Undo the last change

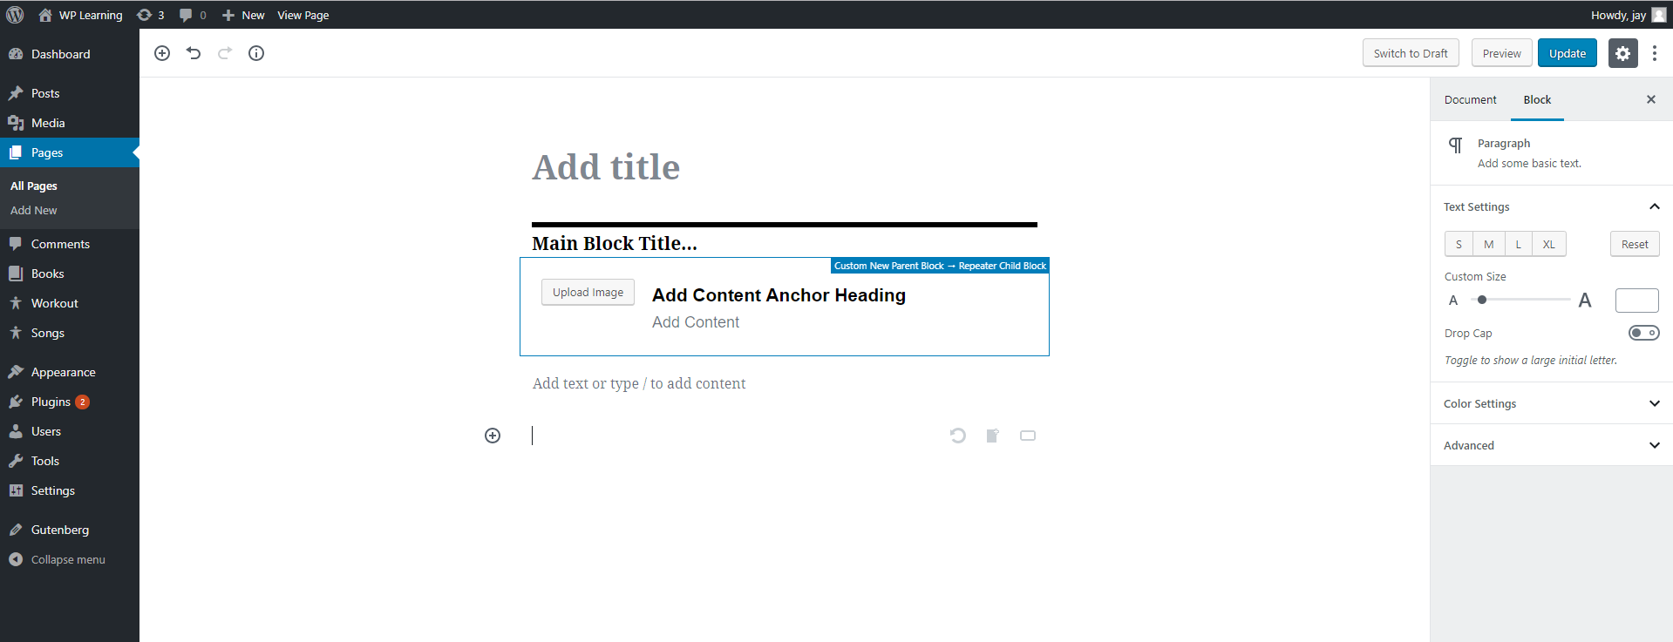point(194,53)
